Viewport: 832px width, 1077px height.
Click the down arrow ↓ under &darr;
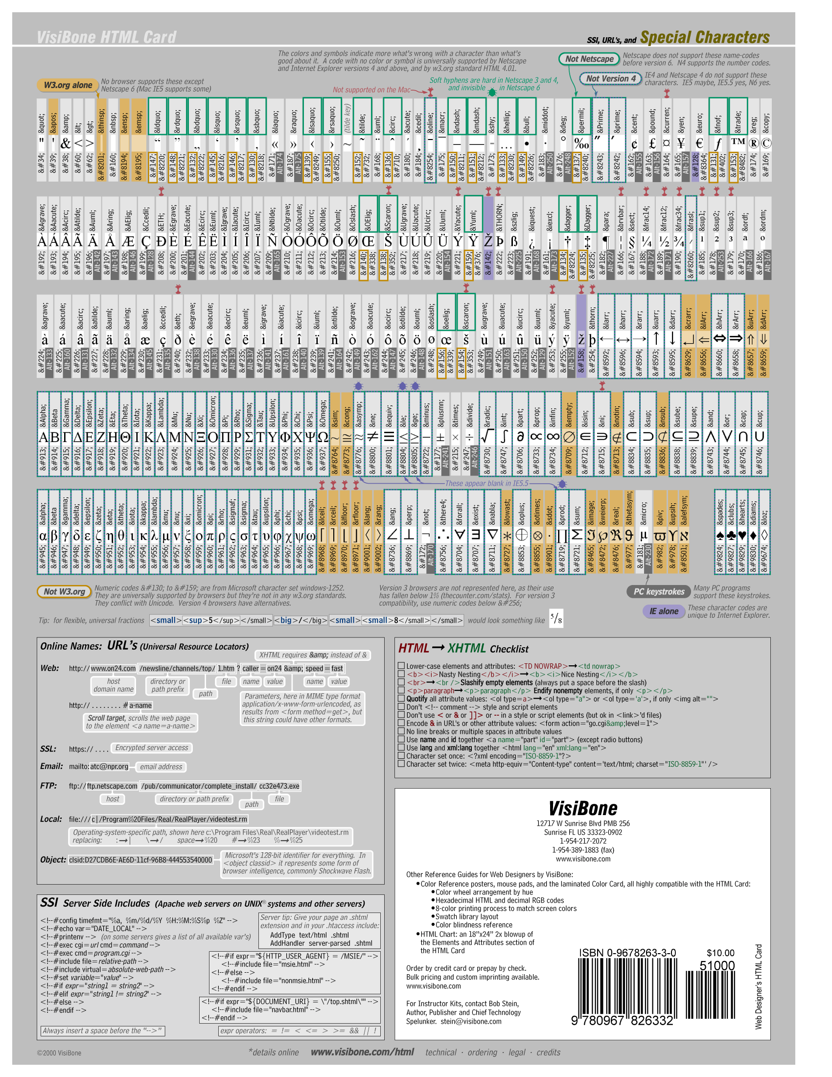click(x=672, y=339)
